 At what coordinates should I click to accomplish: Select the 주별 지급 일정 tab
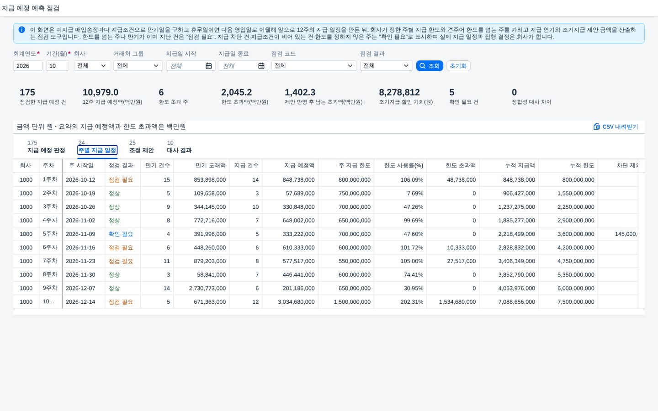pyautogui.click(x=97, y=150)
